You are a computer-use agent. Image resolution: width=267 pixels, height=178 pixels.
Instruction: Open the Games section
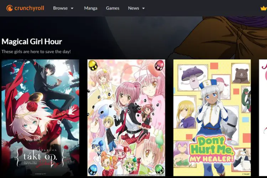[112, 8]
